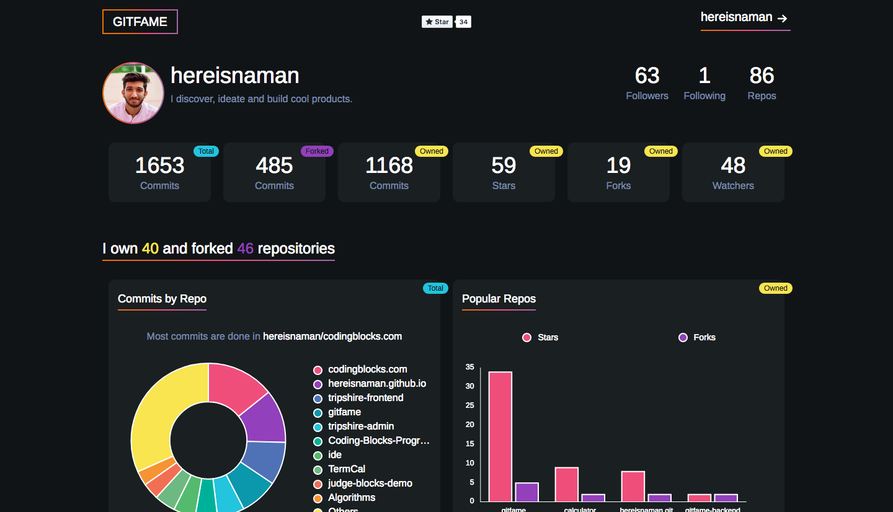Click the star count 34
The image size is (893, 512).
coord(463,21)
